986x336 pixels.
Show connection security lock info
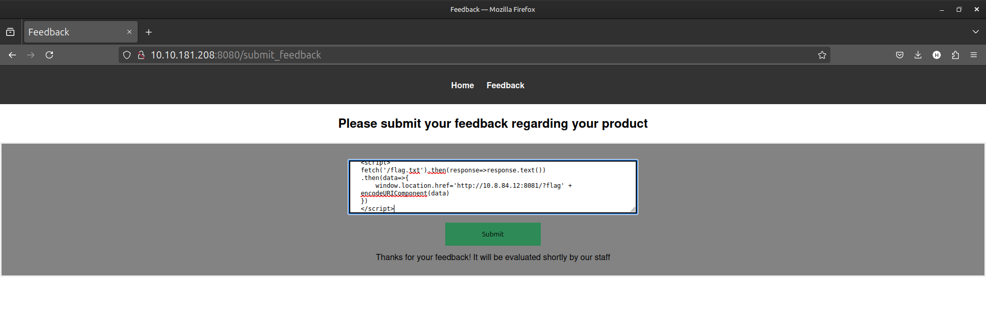(141, 55)
